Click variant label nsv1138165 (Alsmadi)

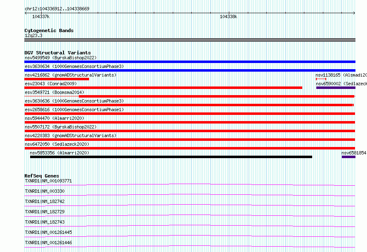pos(341,75)
